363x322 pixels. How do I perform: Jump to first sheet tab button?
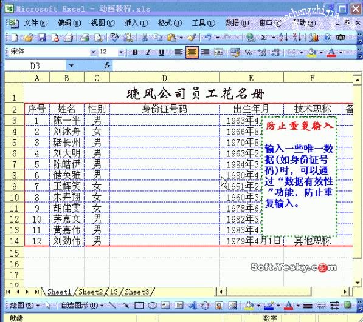point(8,292)
